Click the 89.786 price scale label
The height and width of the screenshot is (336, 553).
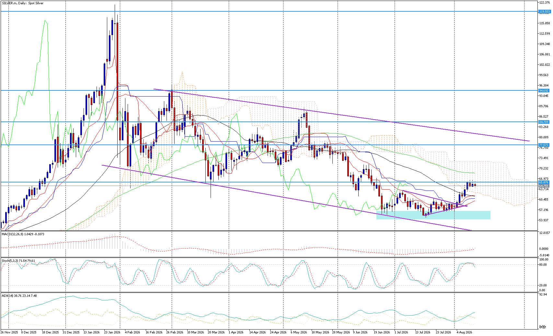pyautogui.click(x=544, y=106)
